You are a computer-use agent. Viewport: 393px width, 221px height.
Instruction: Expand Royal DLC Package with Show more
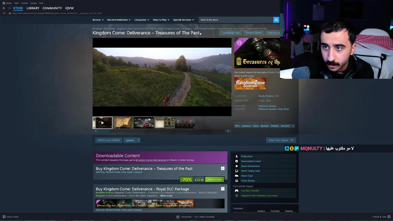coord(166,196)
